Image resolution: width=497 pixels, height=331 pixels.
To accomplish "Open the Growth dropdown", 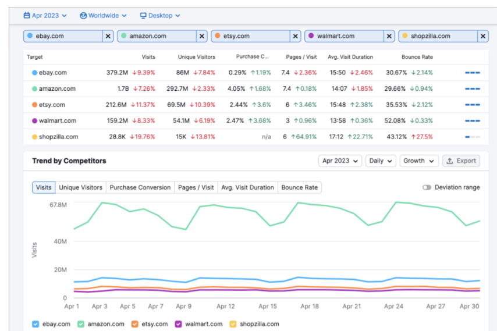I will tap(418, 161).
